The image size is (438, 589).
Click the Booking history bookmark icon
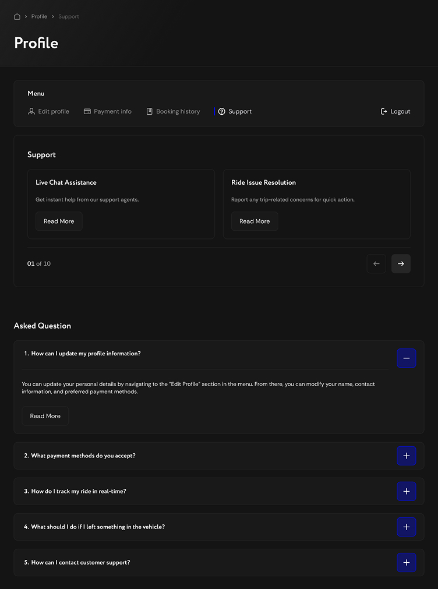pos(150,111)
